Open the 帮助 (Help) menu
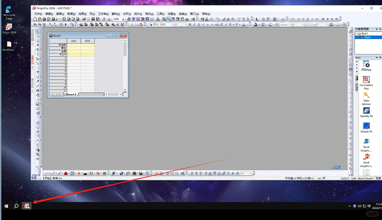Screen dimensions: 382x220 pyautogui.click(x=206, y=14)
